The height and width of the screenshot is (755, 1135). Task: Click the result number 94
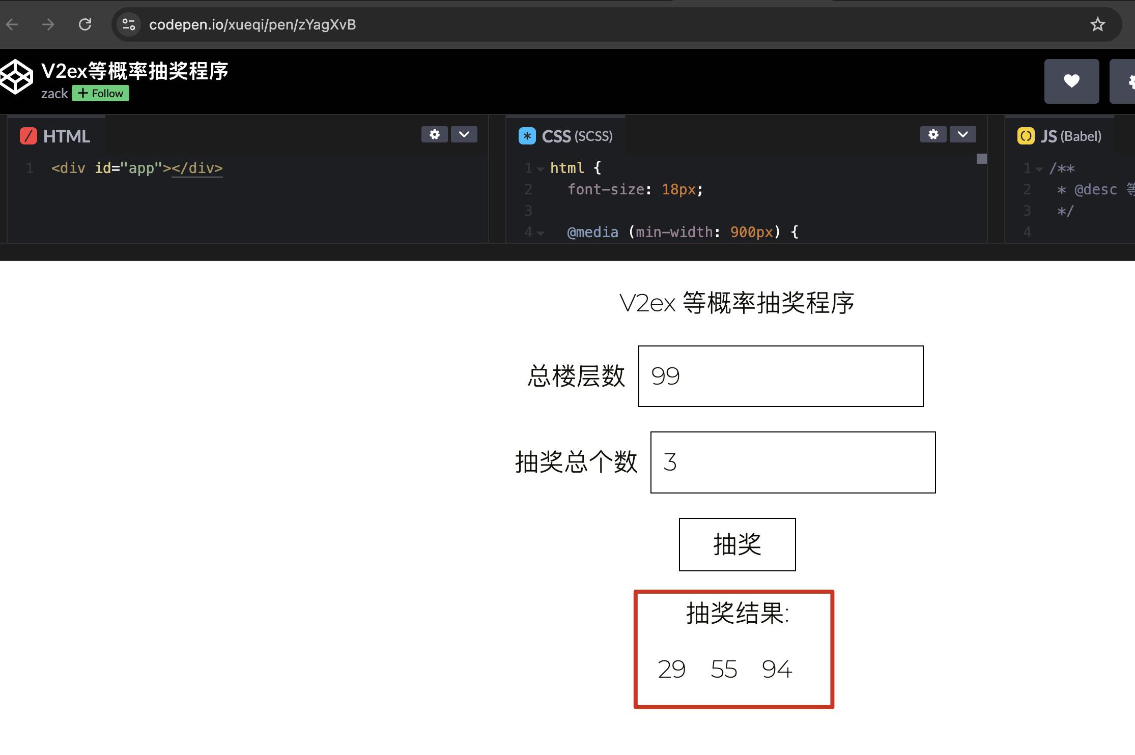pos(777,669)
